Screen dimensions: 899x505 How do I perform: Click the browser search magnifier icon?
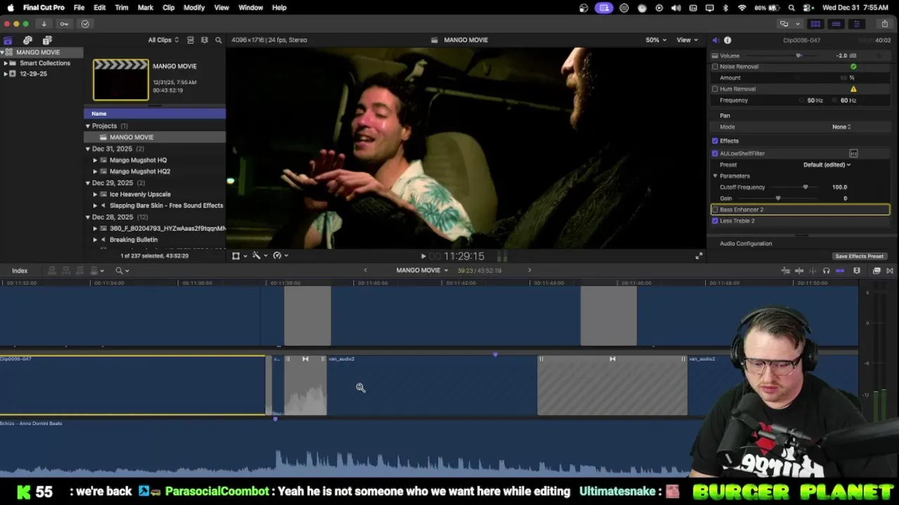tap(218, 40)
